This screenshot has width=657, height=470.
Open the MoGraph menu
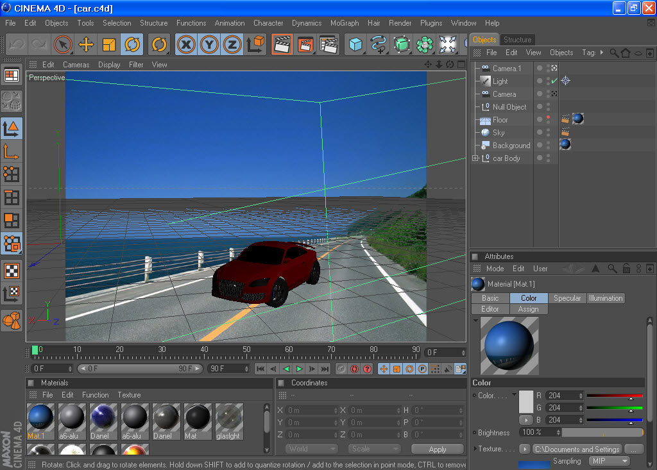[345, 23]
